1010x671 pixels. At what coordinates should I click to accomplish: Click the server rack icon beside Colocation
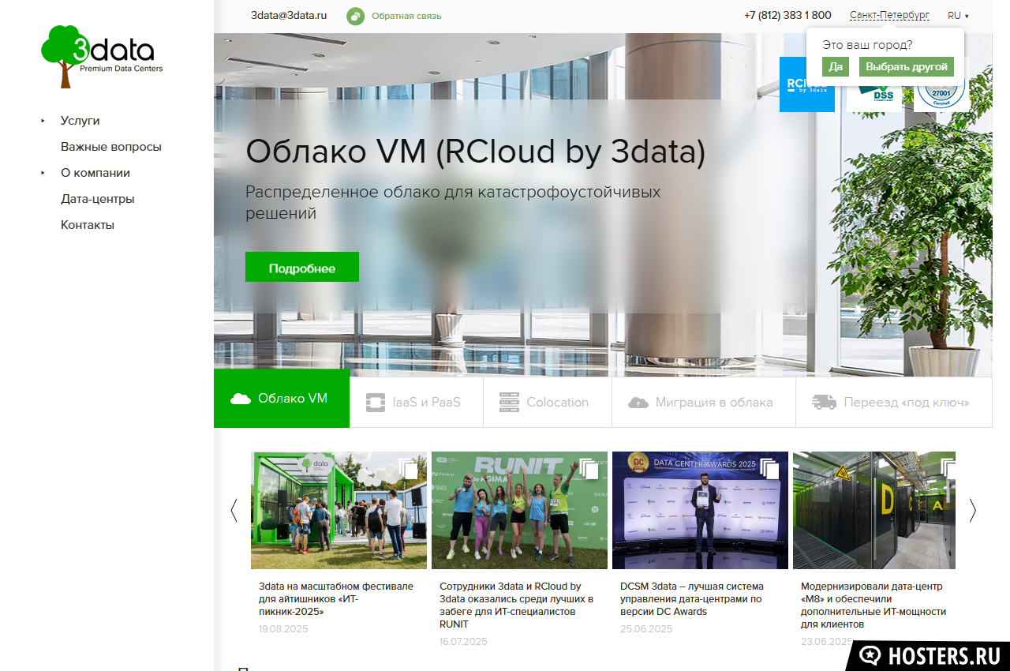[510, 403]
